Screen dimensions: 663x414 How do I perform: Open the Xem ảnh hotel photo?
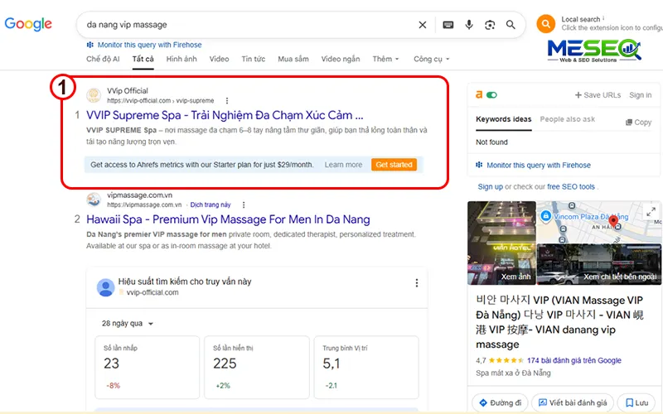501,243
